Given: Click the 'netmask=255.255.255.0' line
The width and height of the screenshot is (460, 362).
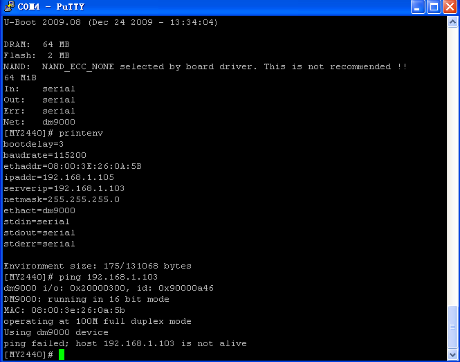Looking at the screenshot, I should 62,199.
